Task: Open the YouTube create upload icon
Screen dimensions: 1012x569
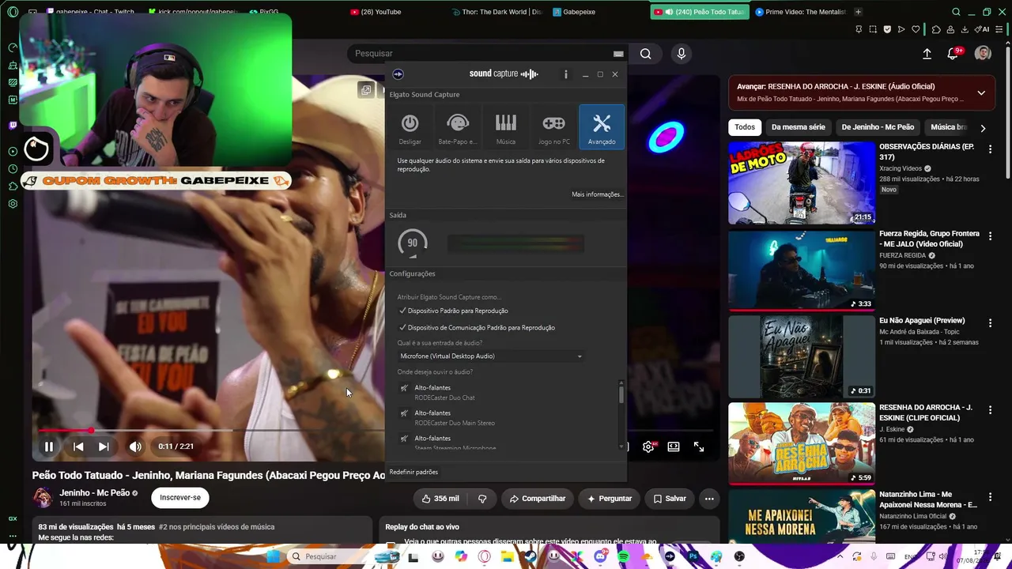Action: tap(927, 54)
